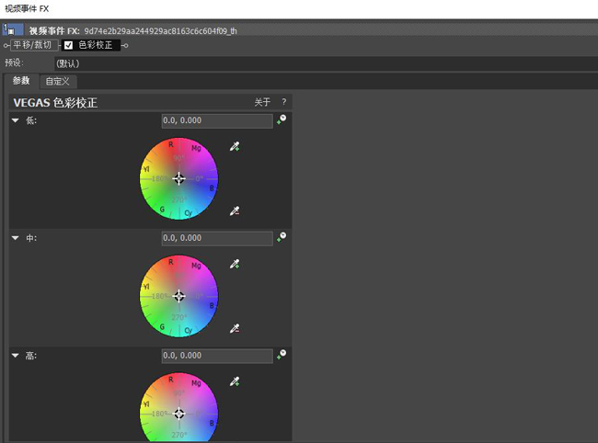This screenshot has width=598, height=443.
Task: Click the High wheel's add-color eyedropper
Action: [235, 381]
